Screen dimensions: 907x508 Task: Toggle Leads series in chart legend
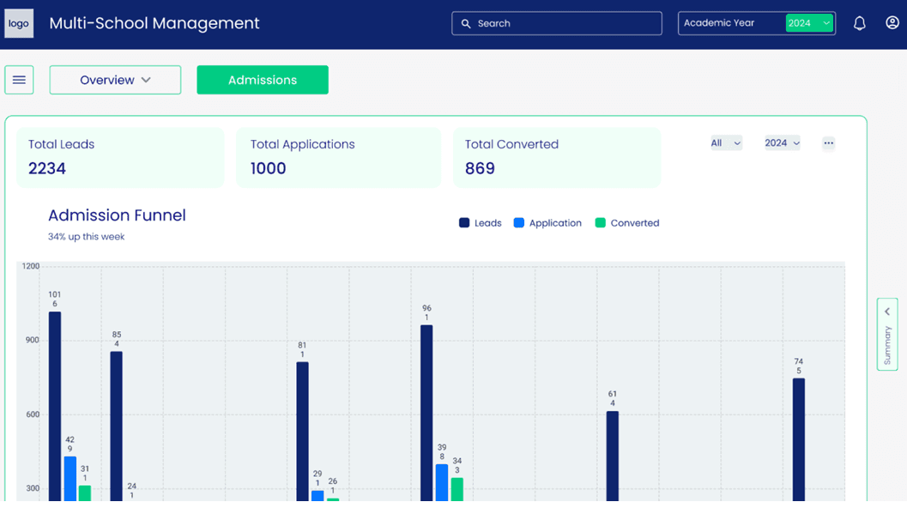pyautogui.click(x=481, y=223)
